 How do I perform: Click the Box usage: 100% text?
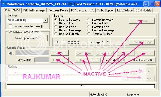coord(98,42)
